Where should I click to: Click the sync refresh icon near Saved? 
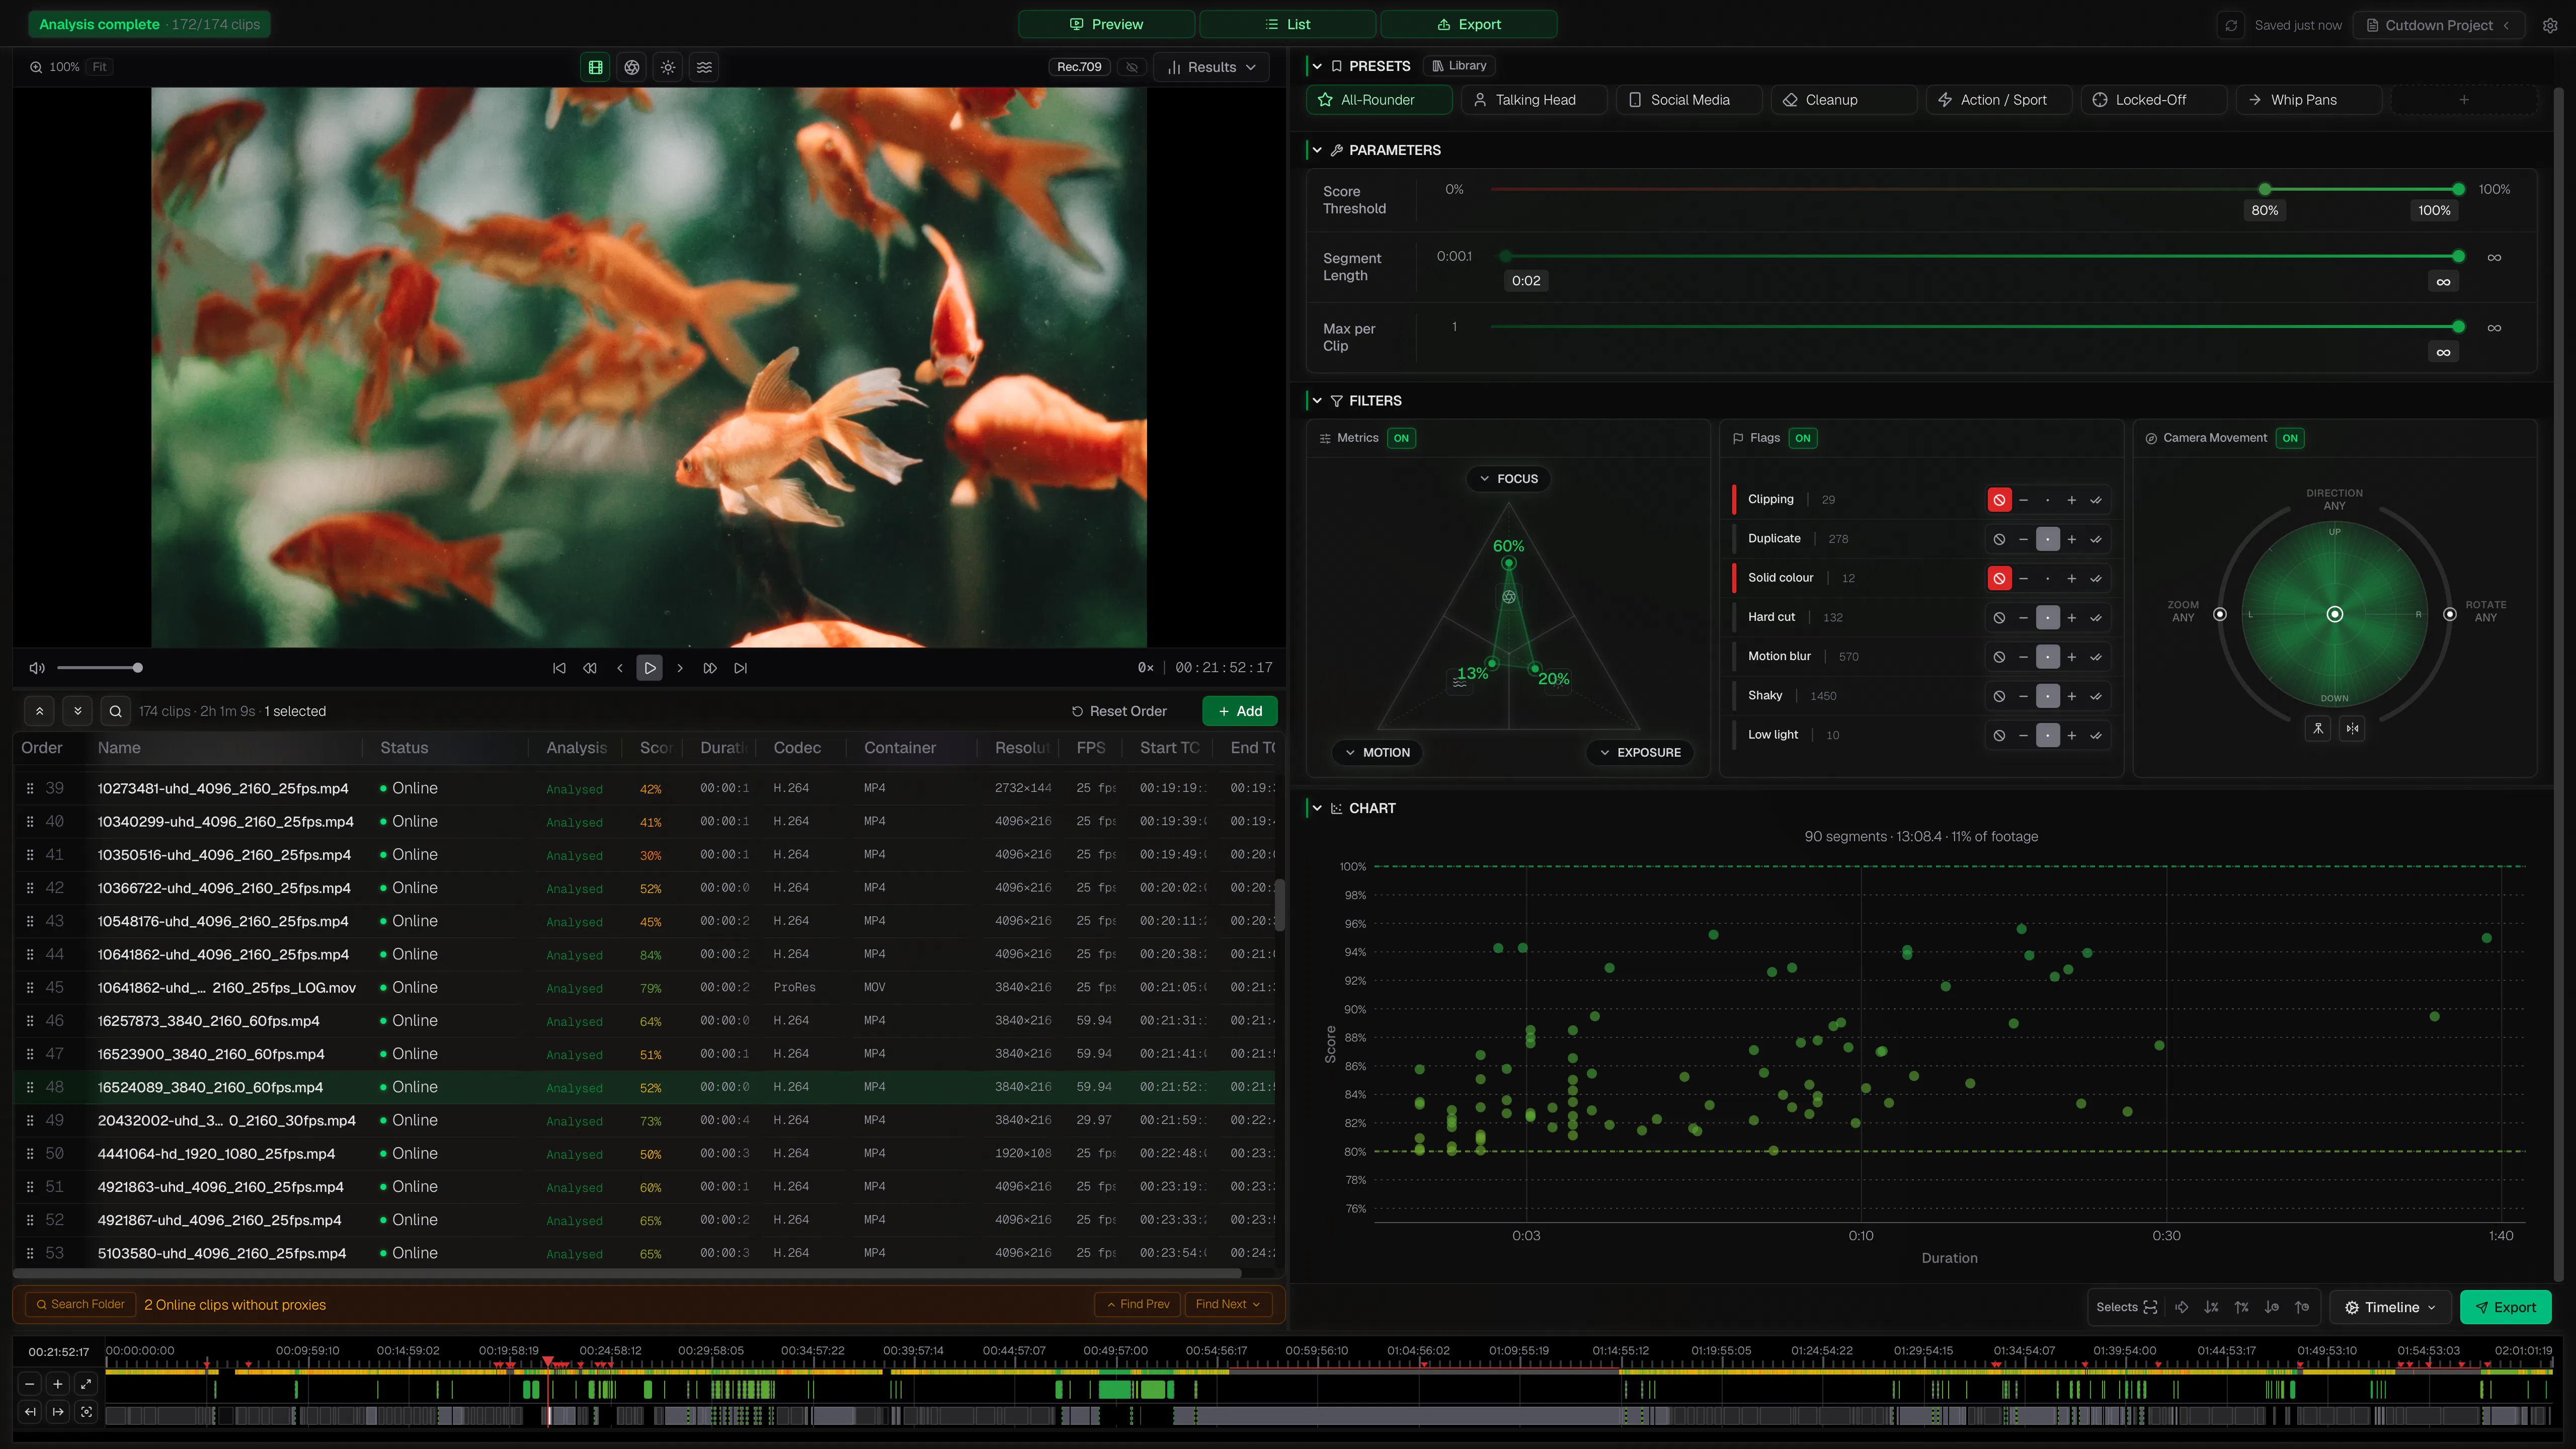click(2231, 25)
